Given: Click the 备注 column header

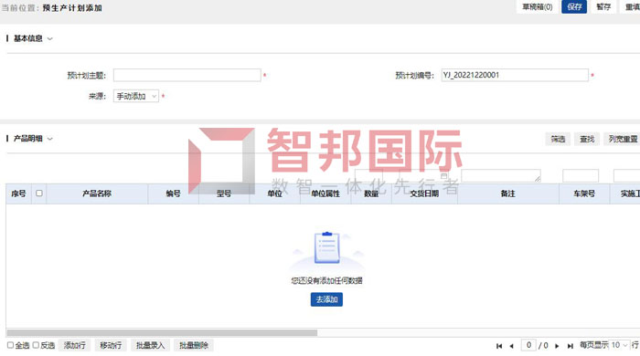Looking at the screenshot, I should tap(508, 194).
